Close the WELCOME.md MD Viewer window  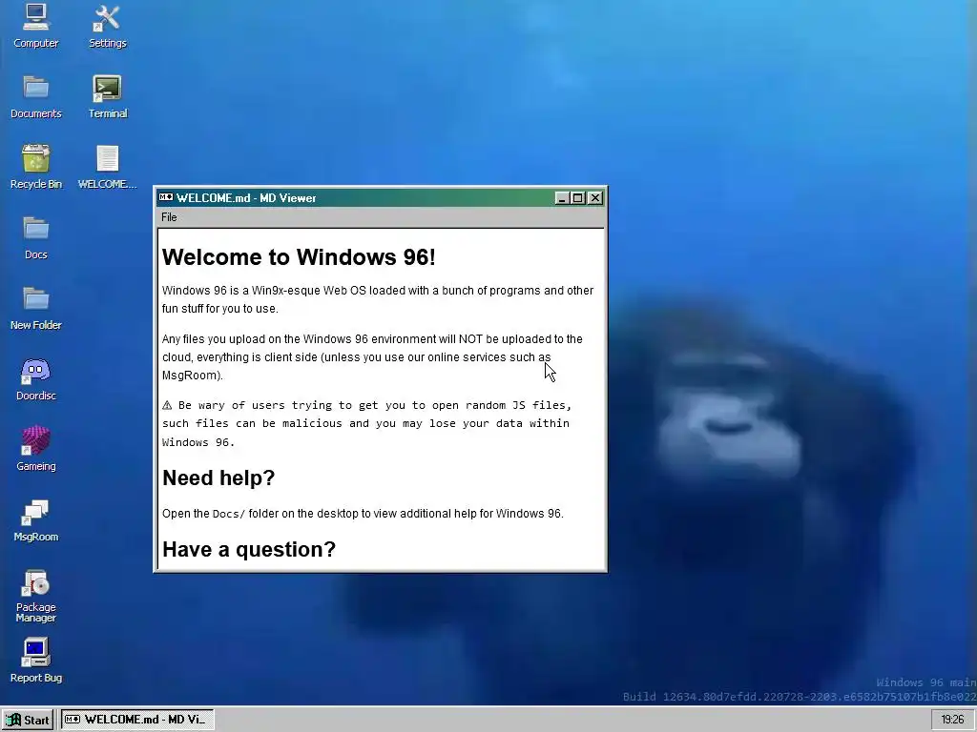tap(595, 198)
